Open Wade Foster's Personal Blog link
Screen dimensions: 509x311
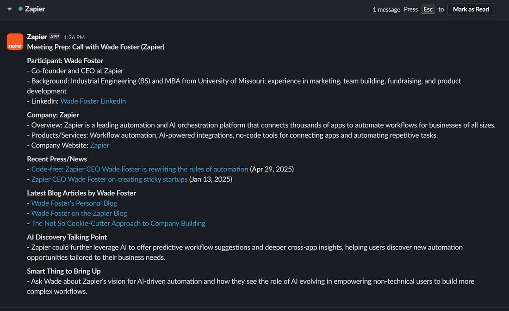click(x=74, y=203)
